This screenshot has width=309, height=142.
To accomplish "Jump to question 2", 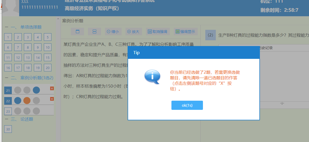I will (18, 37).
